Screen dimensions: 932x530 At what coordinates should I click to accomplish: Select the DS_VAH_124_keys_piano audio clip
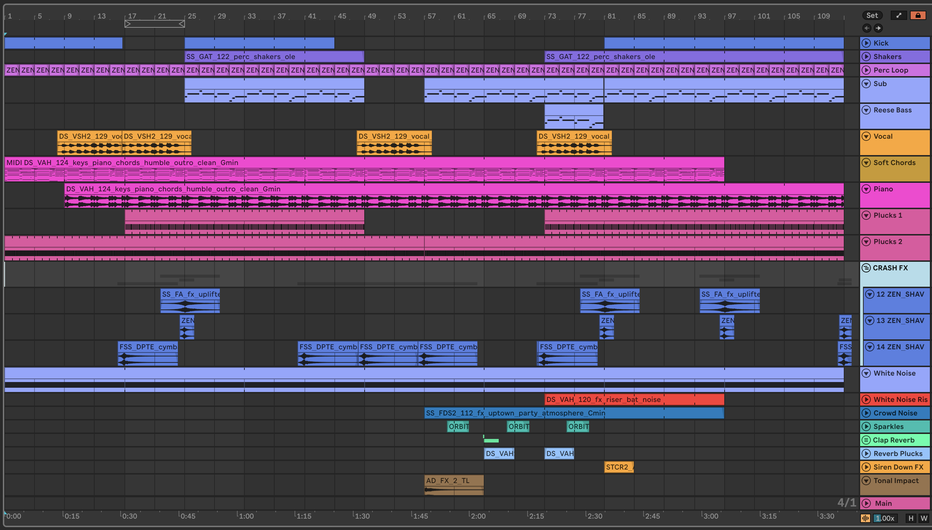pyautogui.click(x=454, y=196)
